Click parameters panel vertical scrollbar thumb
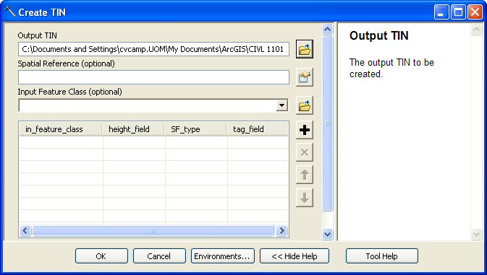The width and height of the screenshot is (487, 275). point(327,123)
